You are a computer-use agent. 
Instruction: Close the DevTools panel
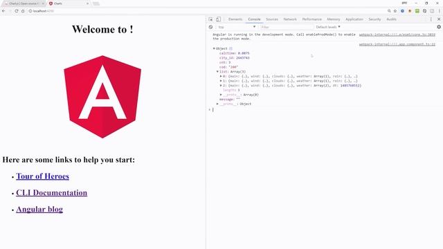click(x=439, y=19)
